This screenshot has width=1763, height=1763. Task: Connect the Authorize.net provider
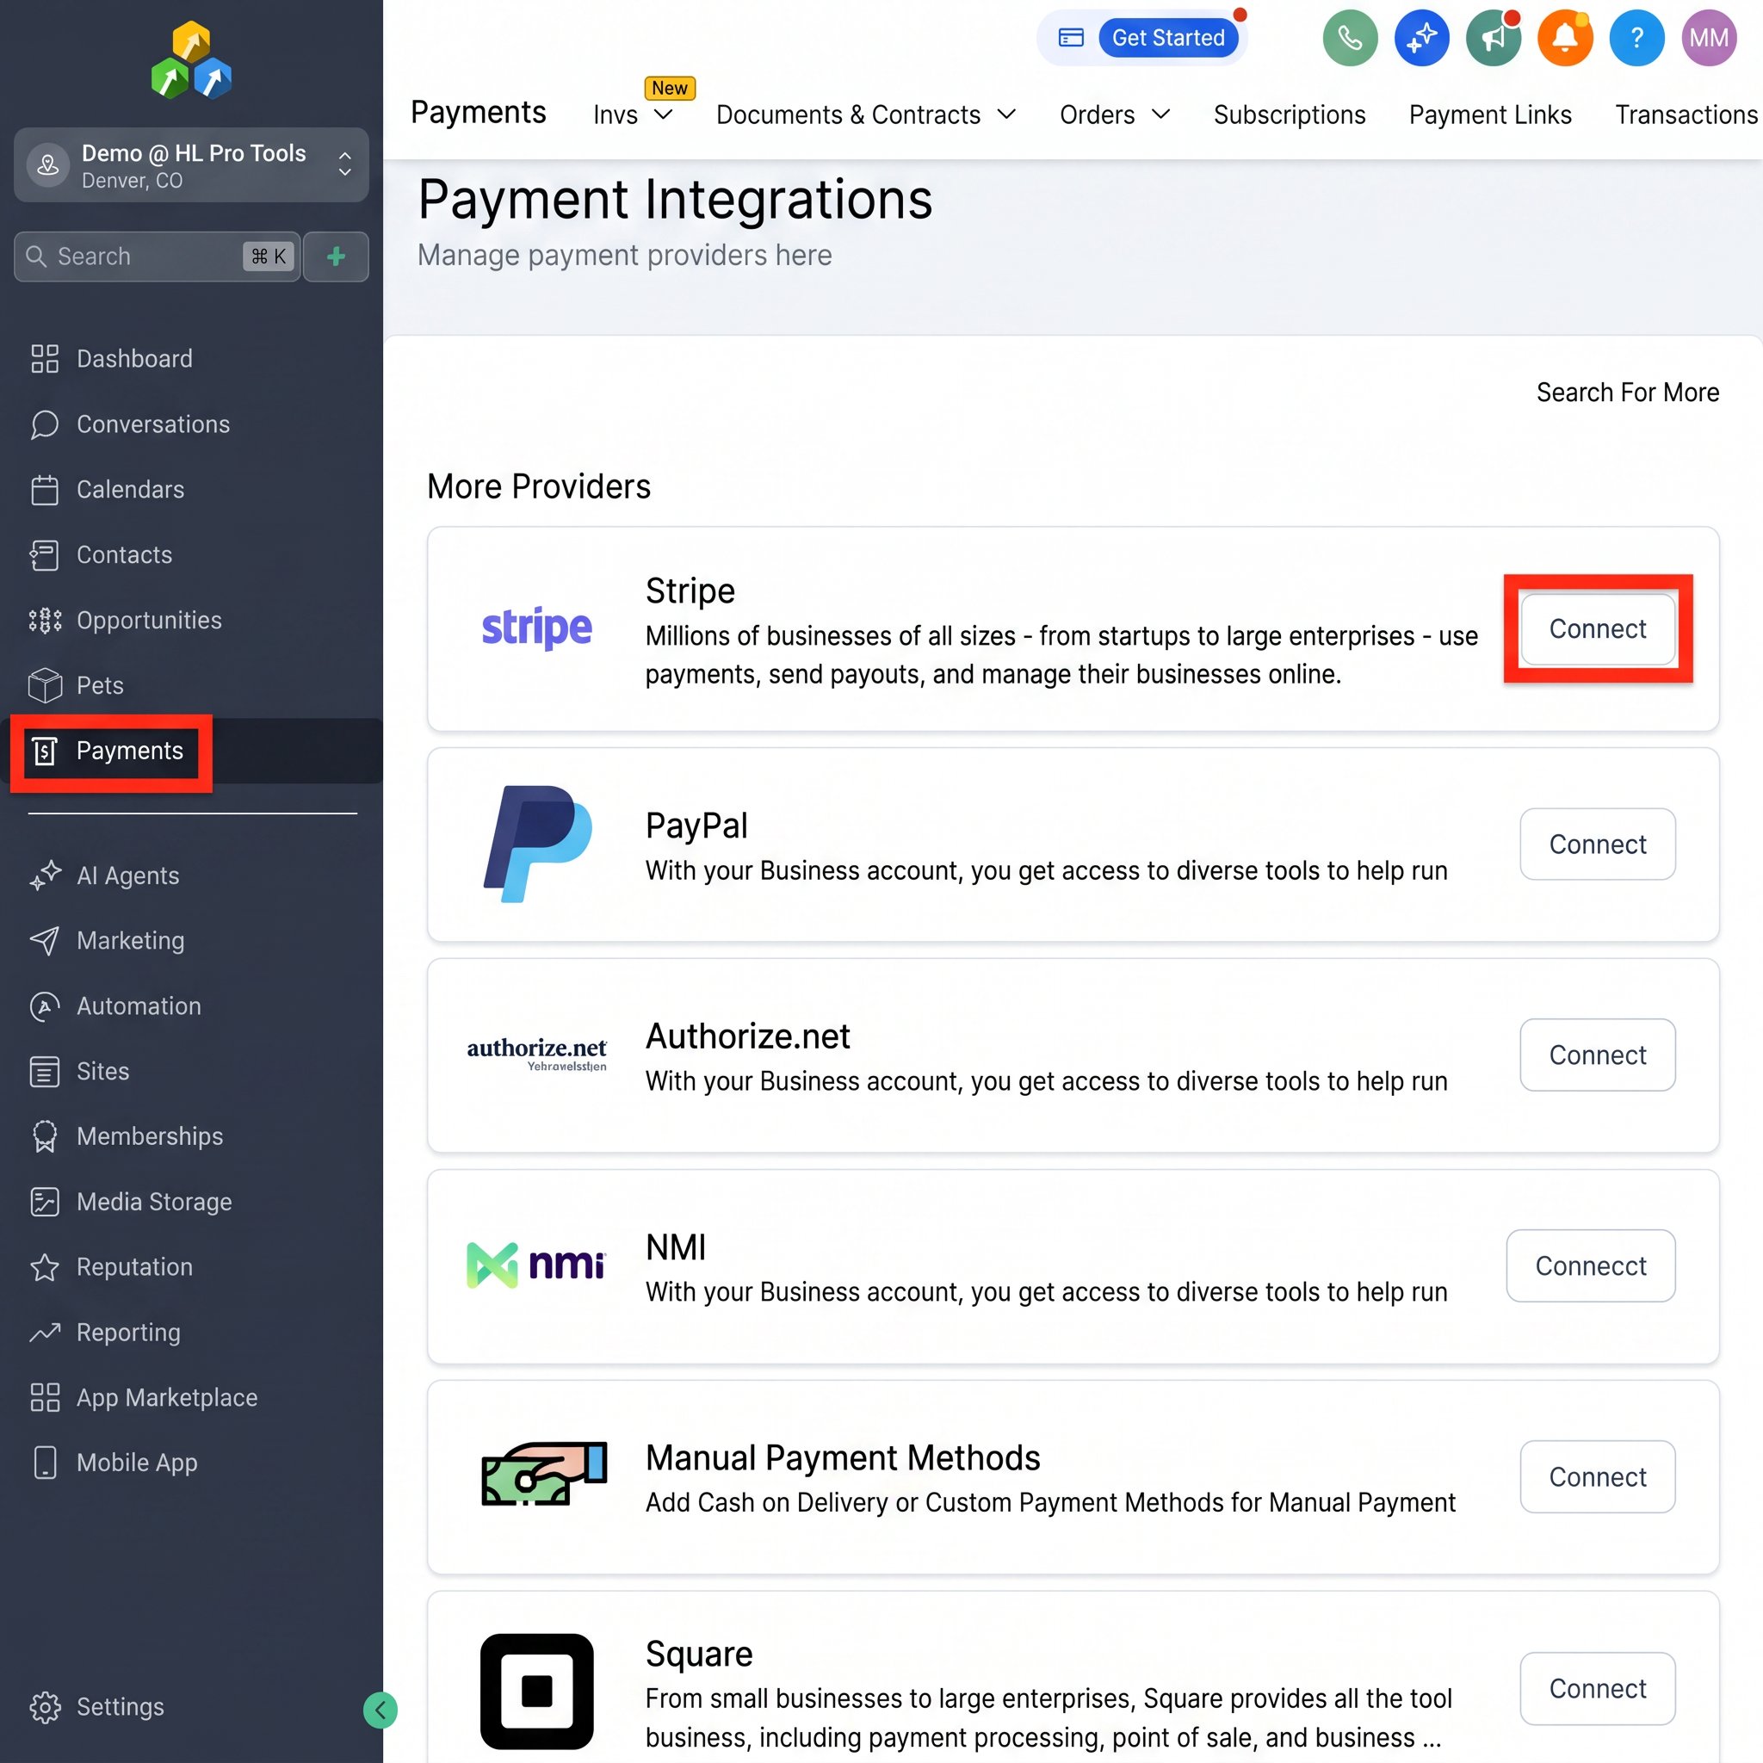click(1597, 1055)
